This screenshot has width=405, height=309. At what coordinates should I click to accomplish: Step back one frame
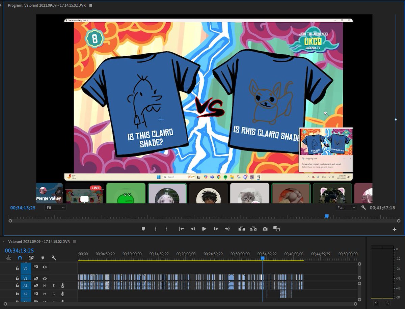point(193,229)
